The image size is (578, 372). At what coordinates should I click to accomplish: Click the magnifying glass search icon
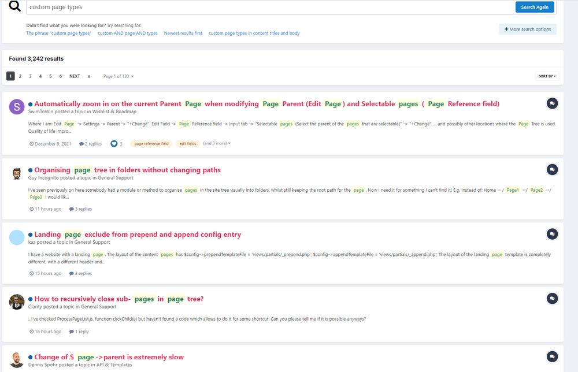15,6
